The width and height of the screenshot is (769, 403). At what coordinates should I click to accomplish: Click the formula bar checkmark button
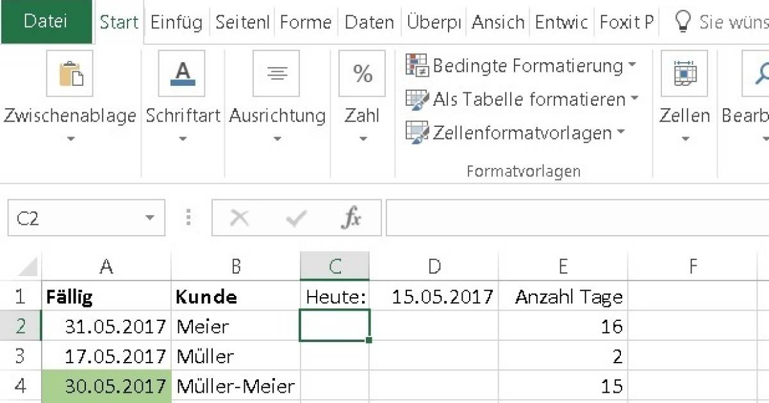pos(294,217)
